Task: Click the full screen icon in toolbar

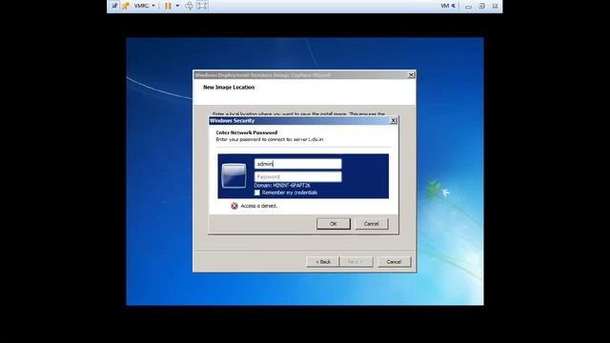Action: point(202,6)
